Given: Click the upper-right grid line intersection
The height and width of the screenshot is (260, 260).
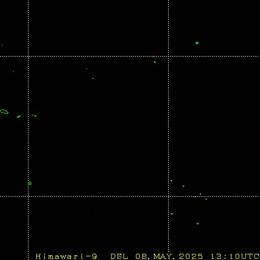Looking at the screenshot, I should pyautogui.click(x=169, y=56).
